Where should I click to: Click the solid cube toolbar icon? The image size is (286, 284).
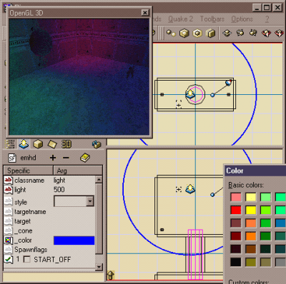click(x=184, y=33)
